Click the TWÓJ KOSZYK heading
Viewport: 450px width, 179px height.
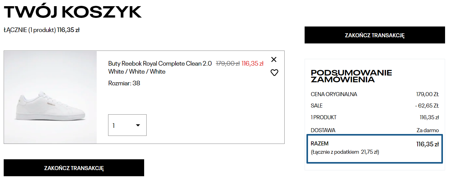click(x=73, y=12)
